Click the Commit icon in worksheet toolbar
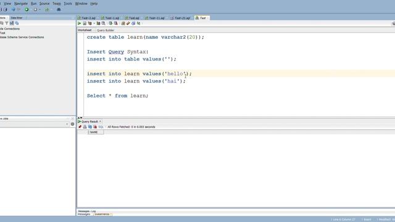This screenshot has height=222, width=395. (110, 23)
